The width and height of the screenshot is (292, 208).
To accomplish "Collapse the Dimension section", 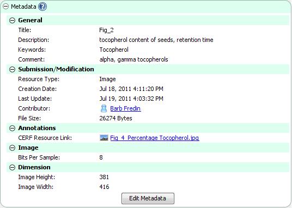I will coord(12,167).
